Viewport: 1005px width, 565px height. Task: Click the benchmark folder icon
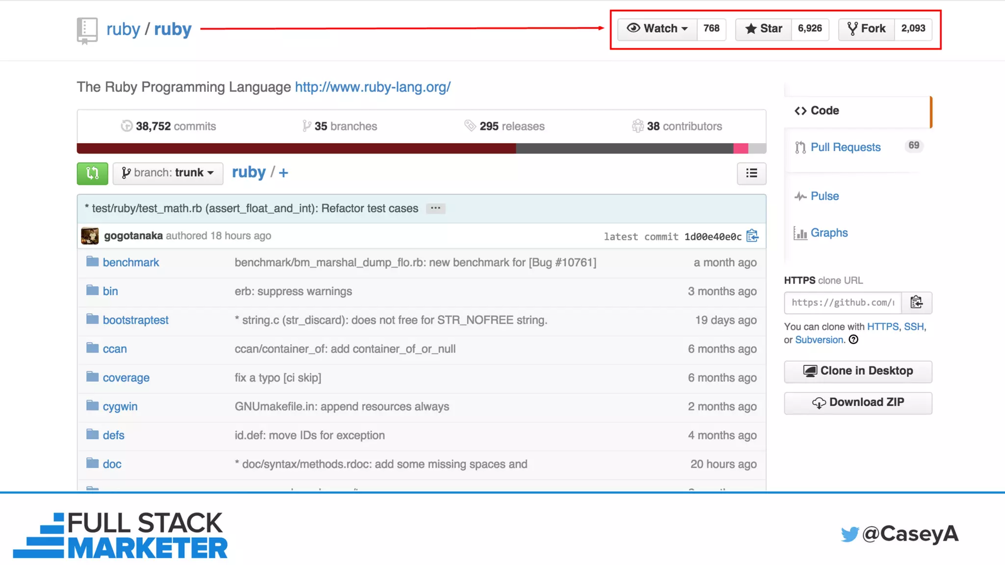(x=92, y=261)
